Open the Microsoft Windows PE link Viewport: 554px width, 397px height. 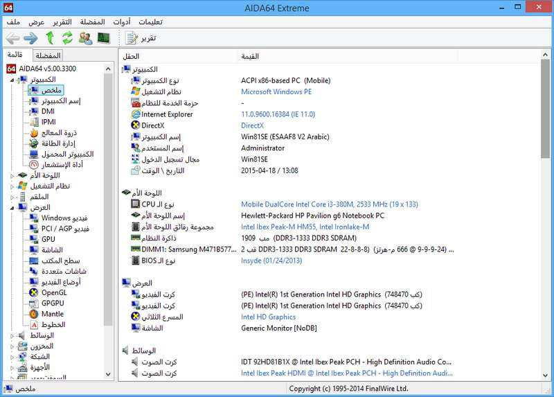276,91
